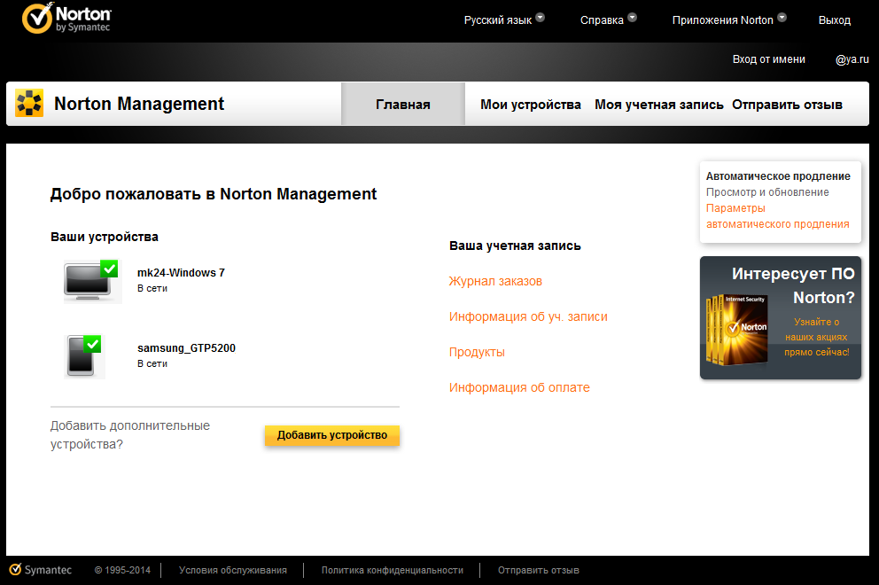This screenshot has height=585, width=879.
Task: Click the Интересует ПО Norton? banner heading
Action: point(793,285)
